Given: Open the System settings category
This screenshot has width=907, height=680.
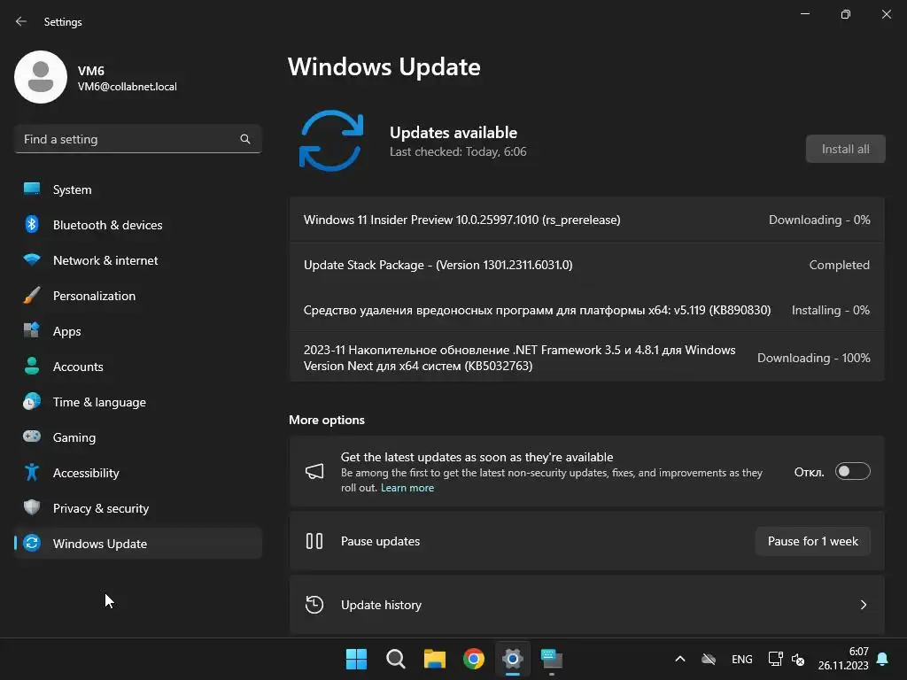Looking at the screenshot, I should [137, 189].
